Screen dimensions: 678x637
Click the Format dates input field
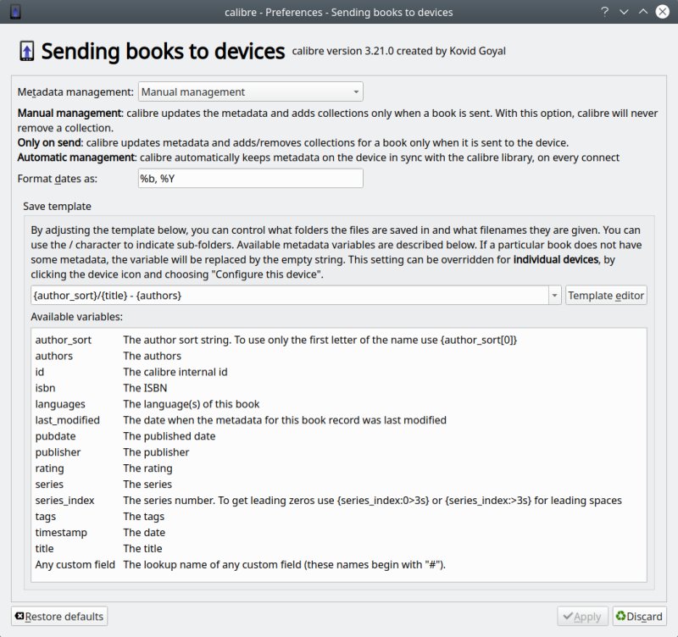[x=249, y=178]
